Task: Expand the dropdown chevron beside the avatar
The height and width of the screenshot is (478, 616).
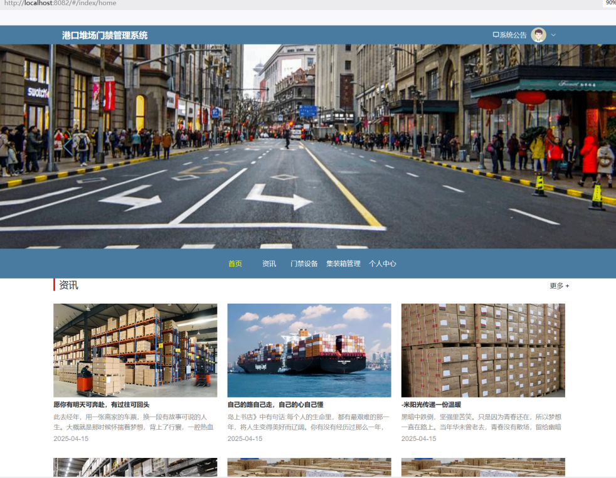Action: point(553,35)
